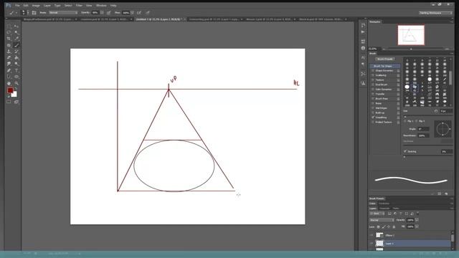Enable the Shape Dynamics checkbox
This screenshot has width=459, height=258.
pyautogui.click(x=373, y=71)
